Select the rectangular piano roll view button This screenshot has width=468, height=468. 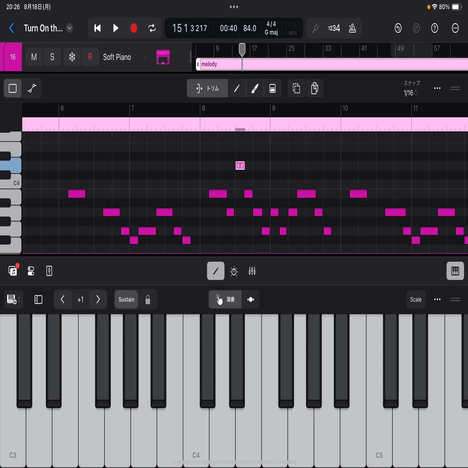13,88
